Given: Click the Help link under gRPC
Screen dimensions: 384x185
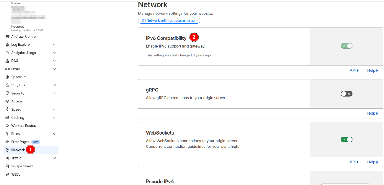Looking at the screenshot, I should pos(372,114).
